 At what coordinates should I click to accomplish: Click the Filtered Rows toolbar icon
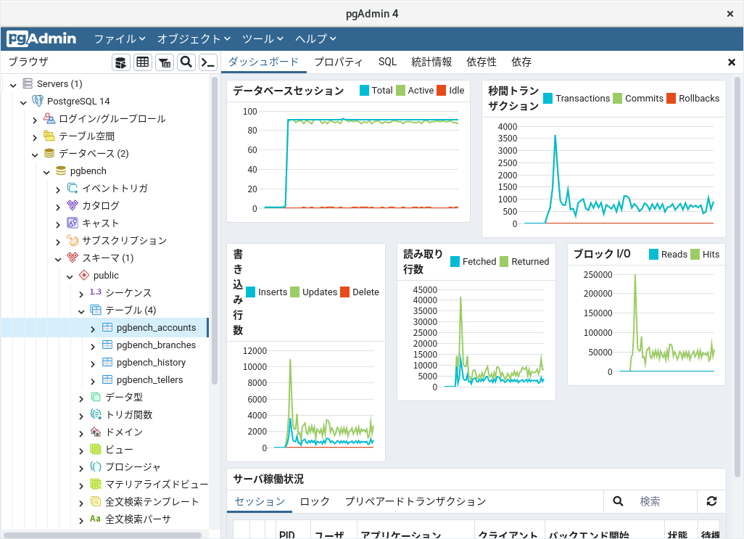coord(165,62)
